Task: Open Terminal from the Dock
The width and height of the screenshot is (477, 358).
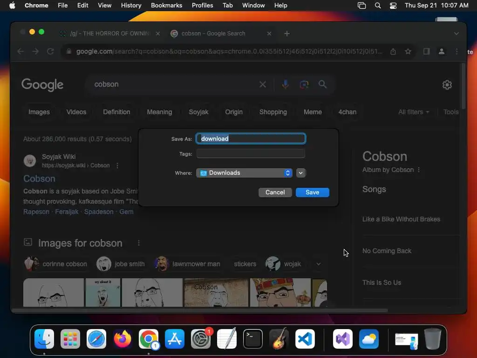Action: pos(253,339)
